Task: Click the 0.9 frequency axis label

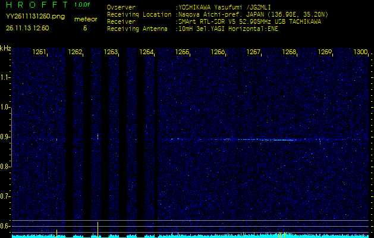Action: click(5, 137)
